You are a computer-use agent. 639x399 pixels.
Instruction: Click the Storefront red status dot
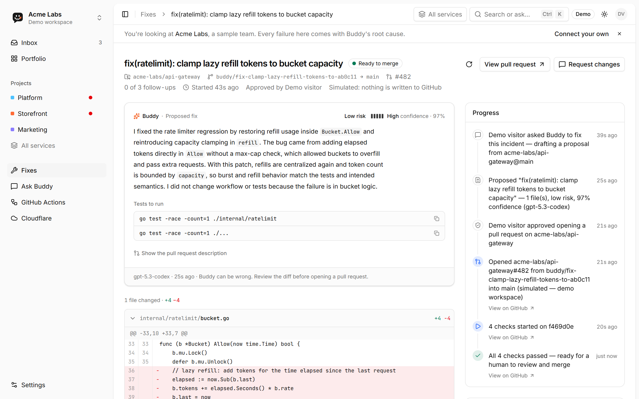(91, 113)
